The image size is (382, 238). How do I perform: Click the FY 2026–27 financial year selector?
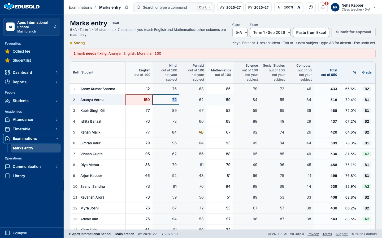tap(258, 7)
